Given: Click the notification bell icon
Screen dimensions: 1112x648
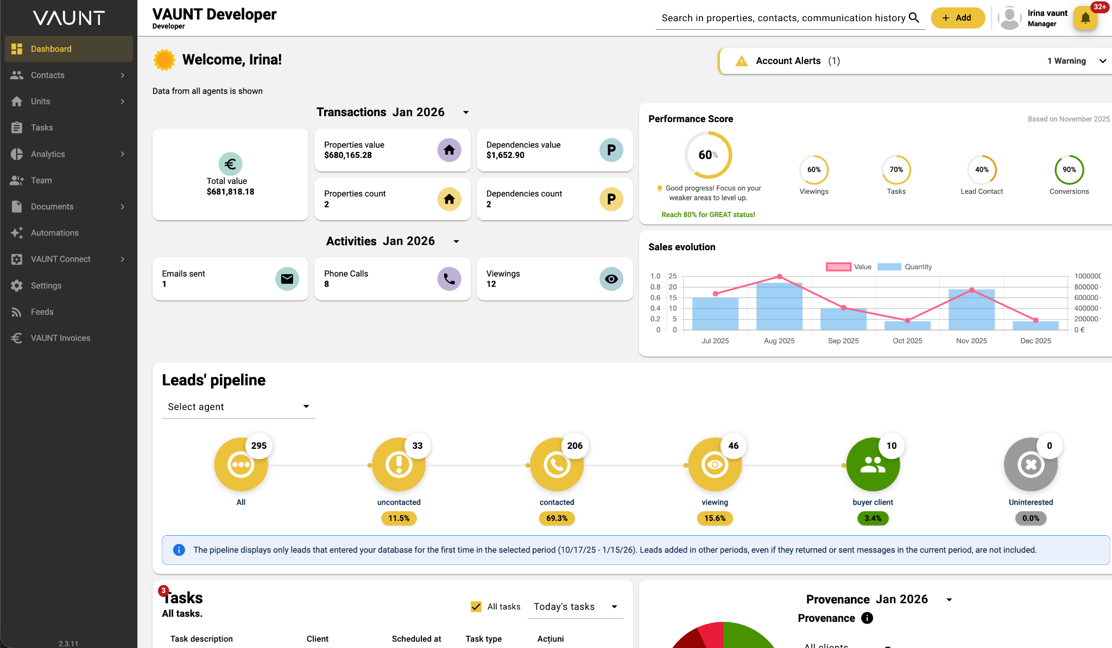Looking at the screenshot, I should click(x=1085, y=18).
